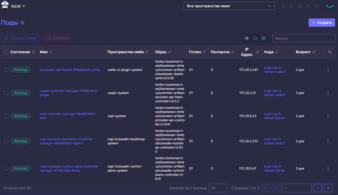Check the caaph-controller-manager row checkbox
This screenshot has width=338, height=195.
tap(6, 93)
